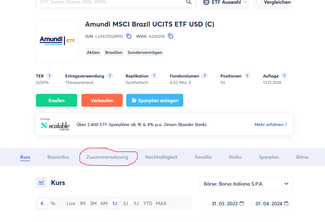Select the 3J time range

pos(125,204)
